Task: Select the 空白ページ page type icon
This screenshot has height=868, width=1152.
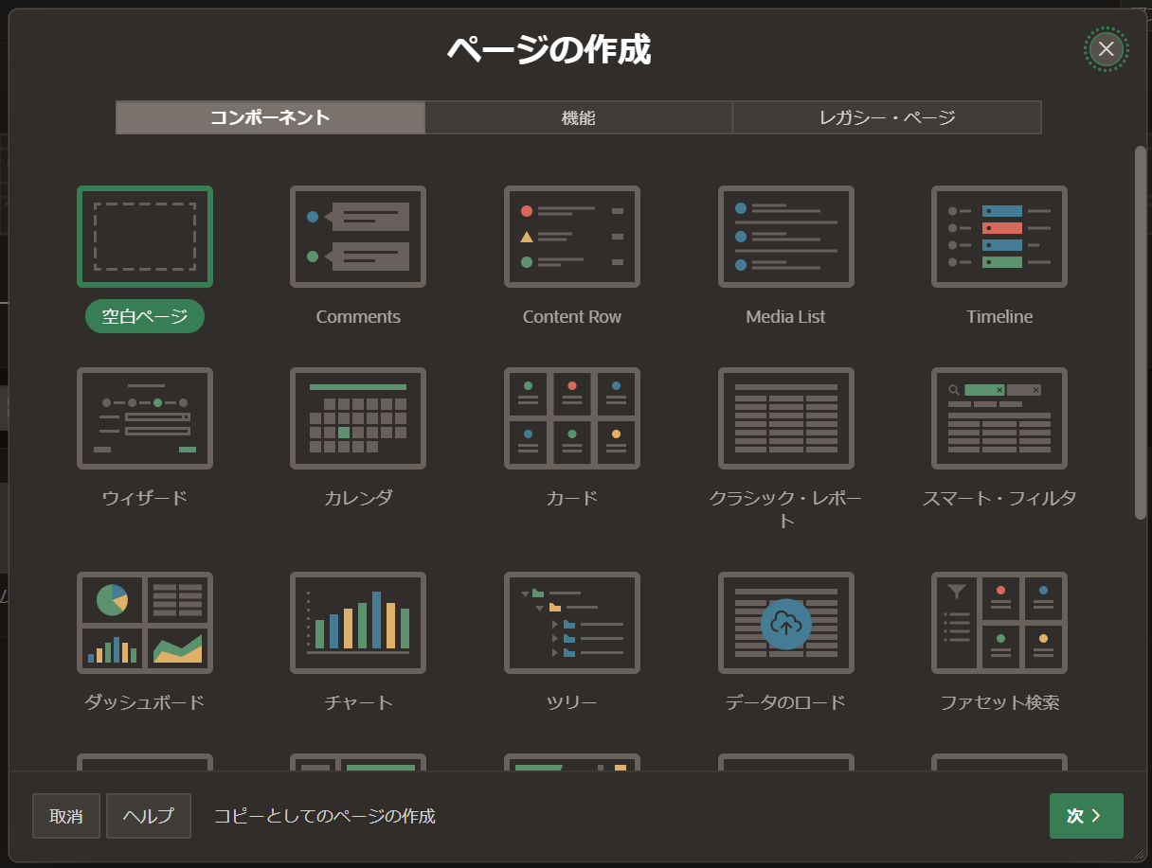Action: point(145,237)
